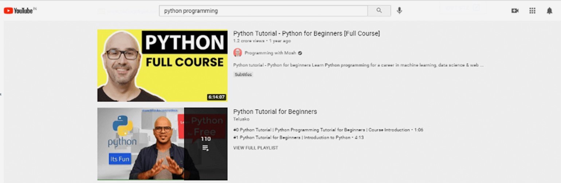The height and width of the screenshot is (183, 561).
Task: Start voice search with microphone icon
Action: (x=400, y=11)
